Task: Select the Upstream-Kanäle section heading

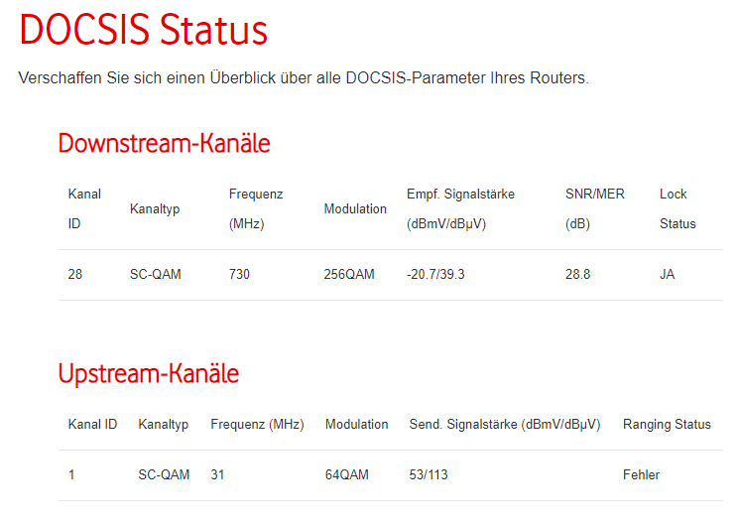Action: (149, 374)
